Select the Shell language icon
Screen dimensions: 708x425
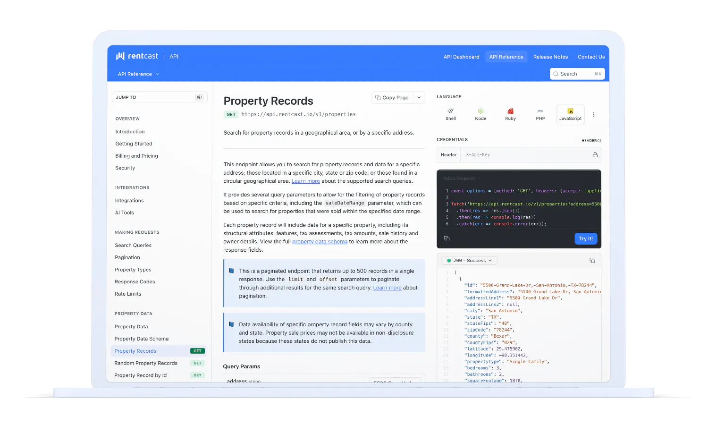click(451, 114)
